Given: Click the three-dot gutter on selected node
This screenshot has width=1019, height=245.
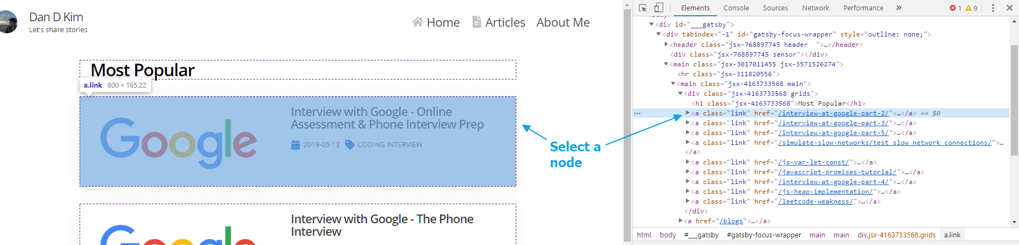Looking at the screenshot, I should pyautogui.click(x=637, y=113).
